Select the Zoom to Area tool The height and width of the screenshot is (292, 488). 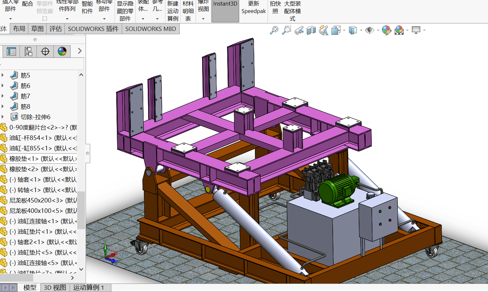(286, 30)
